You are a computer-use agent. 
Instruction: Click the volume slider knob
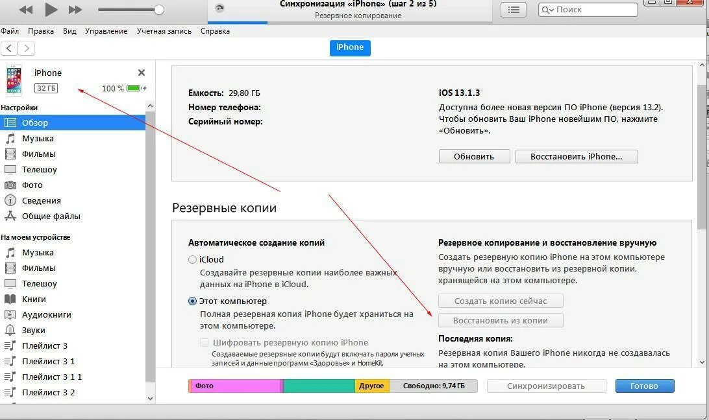click(x=158, y=10)
